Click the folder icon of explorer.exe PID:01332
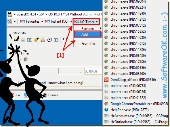The image size is (170, 127). 106,98
